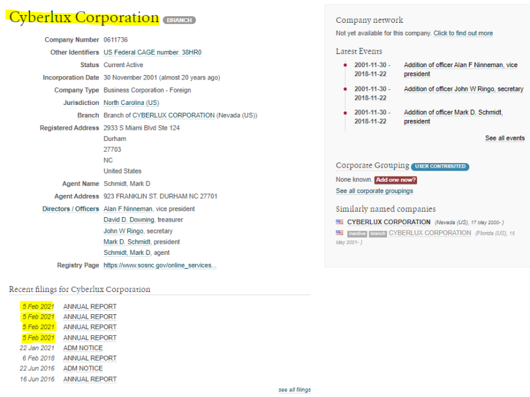The image size is (530, 397).
Task: Open 16 Jun 2016 ANNUAL REPORT filing
Action: 90,379
